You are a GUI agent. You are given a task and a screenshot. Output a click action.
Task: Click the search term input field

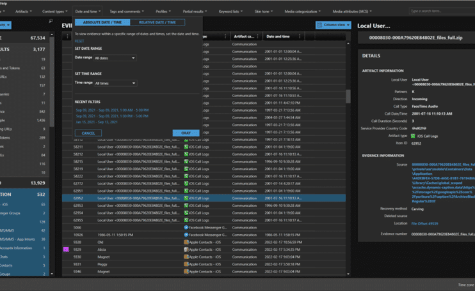click(x=442, y=11)
